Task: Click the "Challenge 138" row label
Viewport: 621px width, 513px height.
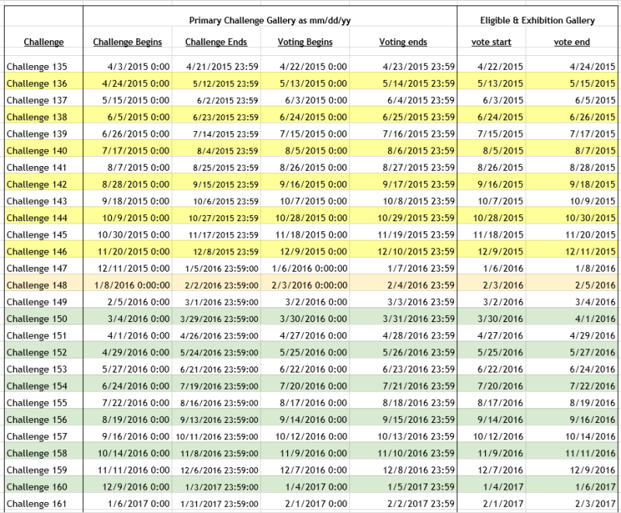Action: pos(36,117)
